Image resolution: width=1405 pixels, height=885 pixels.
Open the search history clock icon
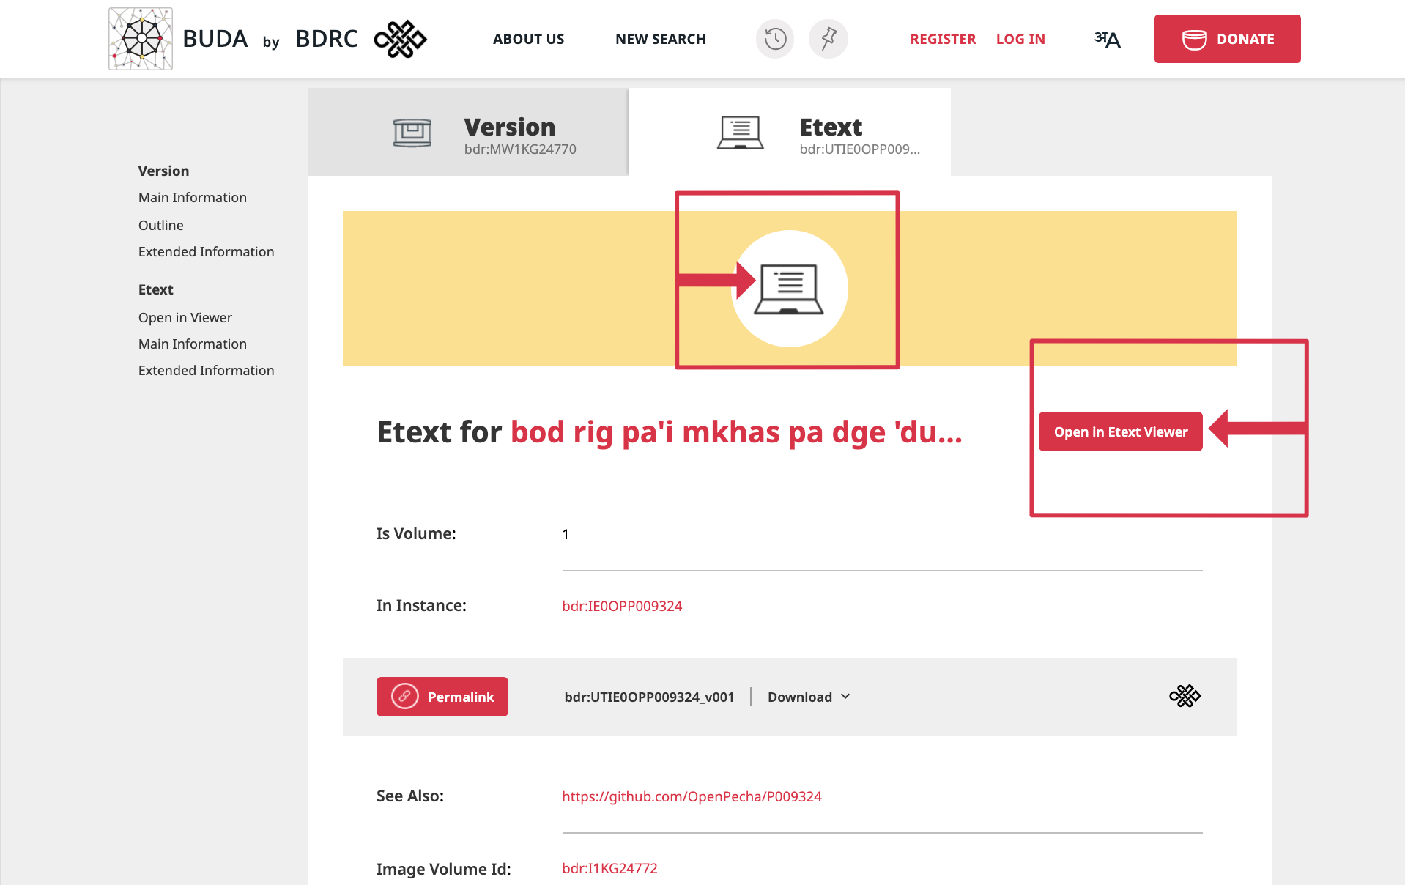(775, 39)
